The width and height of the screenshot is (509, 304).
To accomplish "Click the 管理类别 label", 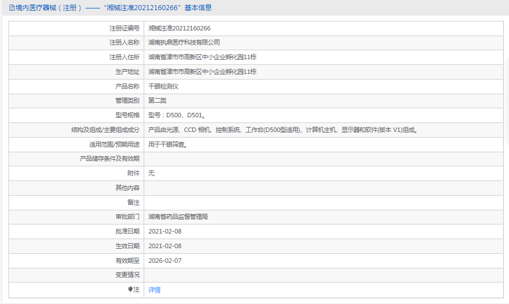I will pyautogui.click(x=128, y=100).
